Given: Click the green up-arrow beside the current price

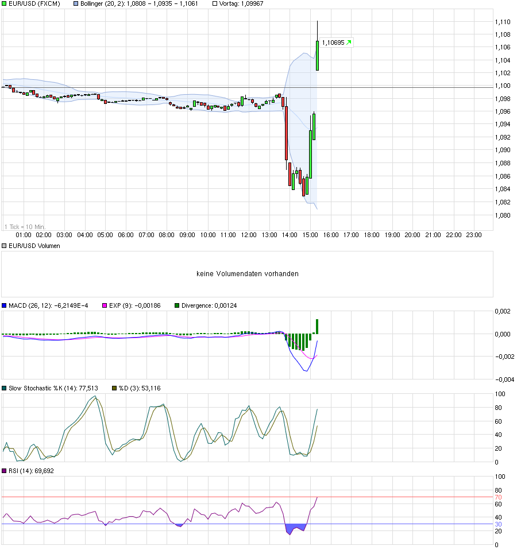Looking at the screenshot, I should coord(349,42).
